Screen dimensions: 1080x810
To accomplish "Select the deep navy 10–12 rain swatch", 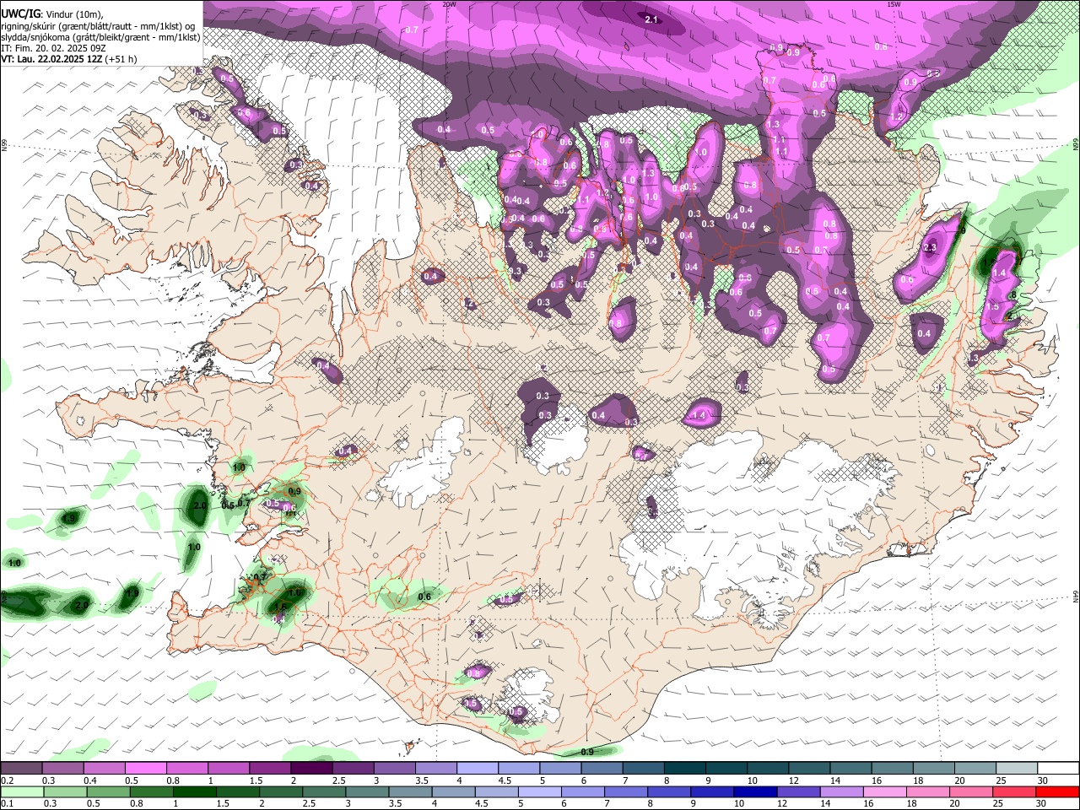I will click(754, 791).
